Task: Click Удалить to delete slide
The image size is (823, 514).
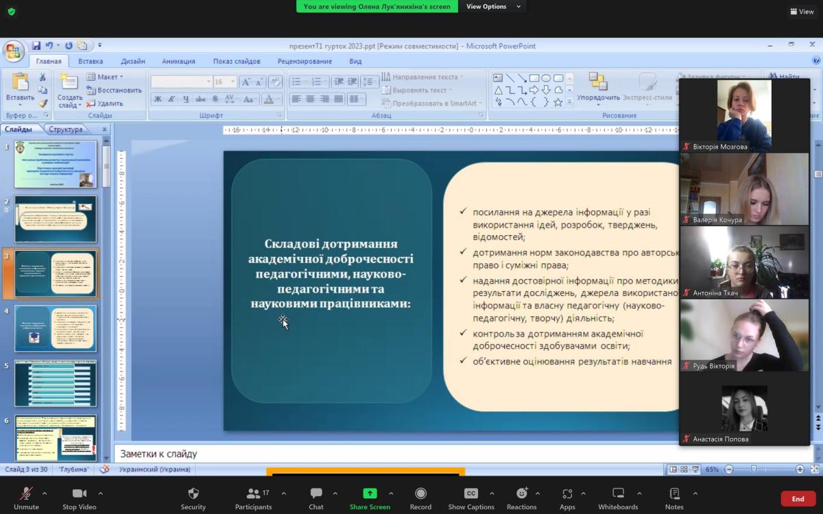Action: [110, 103]
